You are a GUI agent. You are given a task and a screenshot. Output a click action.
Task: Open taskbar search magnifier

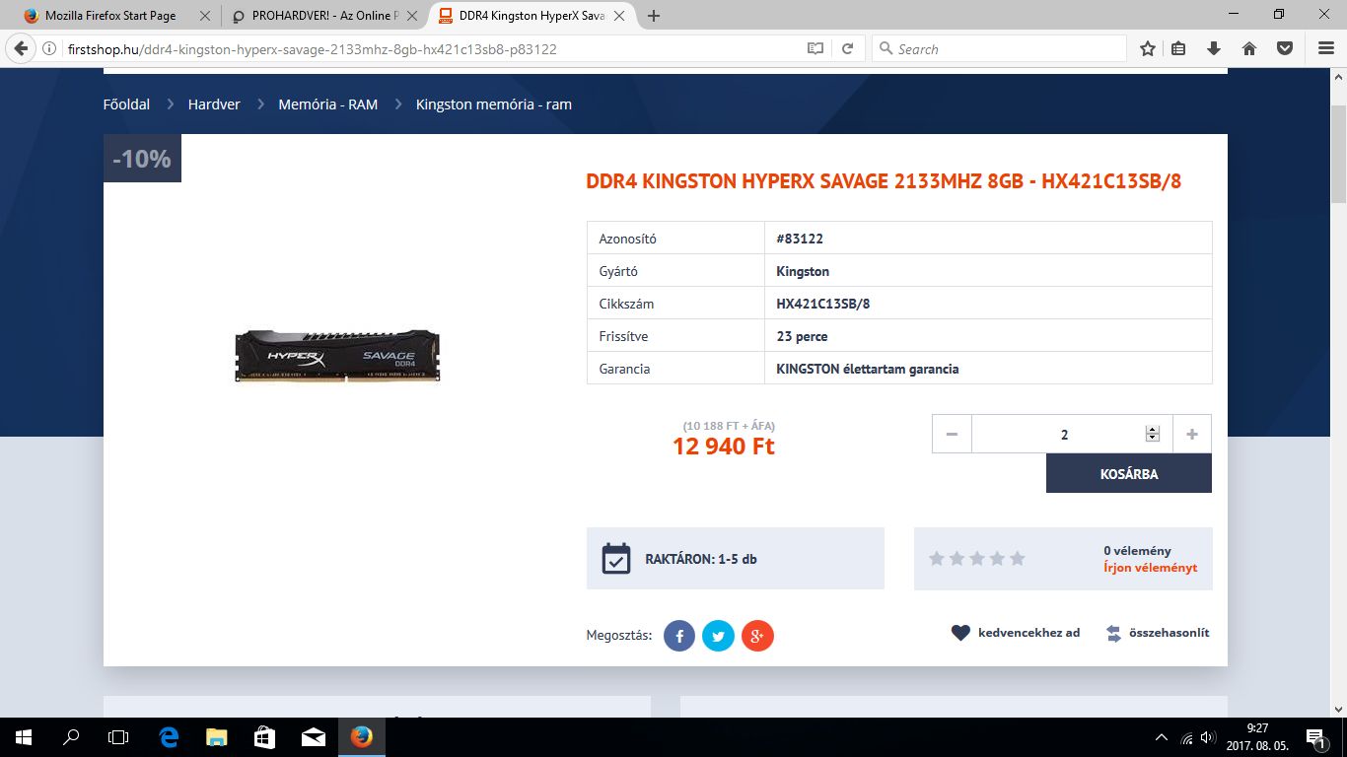[71, 736]
